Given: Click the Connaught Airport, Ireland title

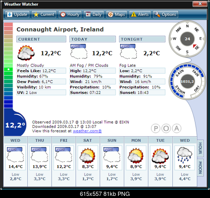Looking at the screenshot, I should click(x=60, y=29).
